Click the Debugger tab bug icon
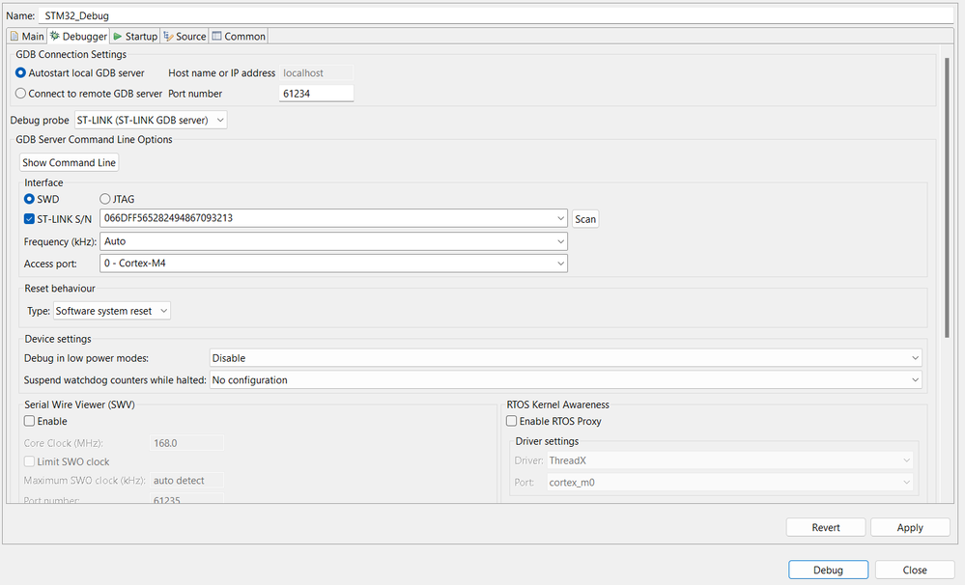 pyautogui.click(x=55, y=36)
